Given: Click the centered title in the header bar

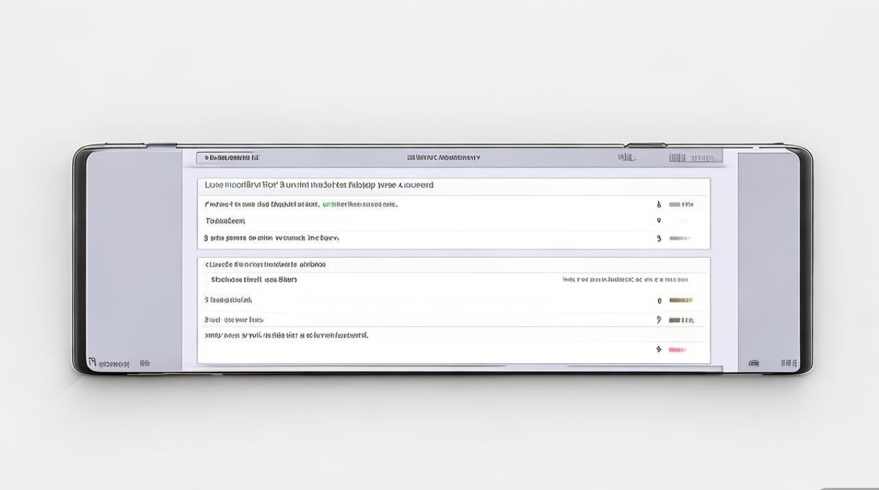Looking at the screenshot, I should 443,157.
